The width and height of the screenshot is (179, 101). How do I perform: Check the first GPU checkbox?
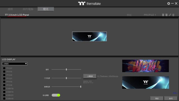pos(4,78)
